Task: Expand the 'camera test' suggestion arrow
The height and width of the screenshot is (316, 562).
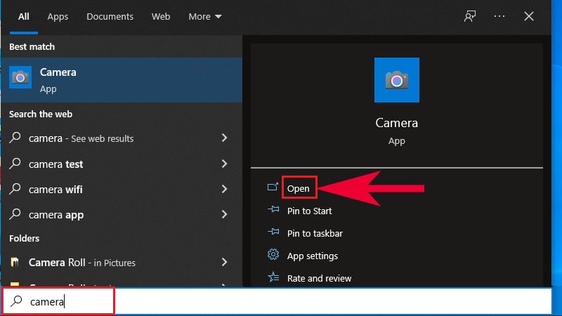Action: coord(224,164)
